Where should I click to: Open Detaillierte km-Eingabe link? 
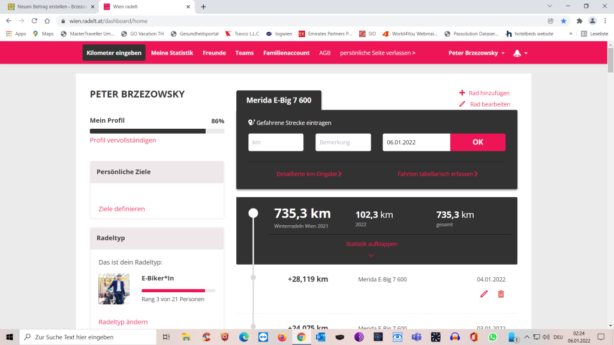(x=309, y=174)
